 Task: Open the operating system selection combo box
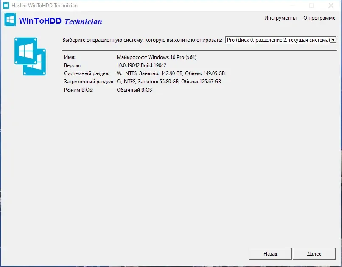[281, 40]
